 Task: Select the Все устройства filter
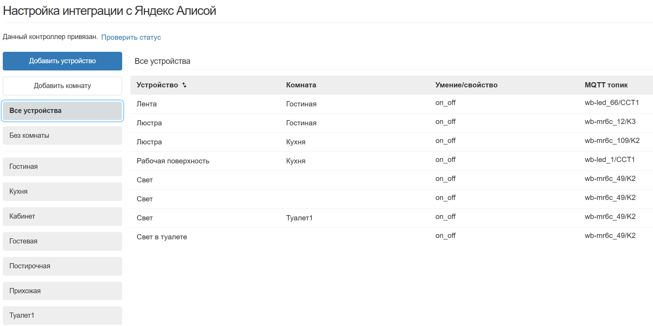pos(62,111)
